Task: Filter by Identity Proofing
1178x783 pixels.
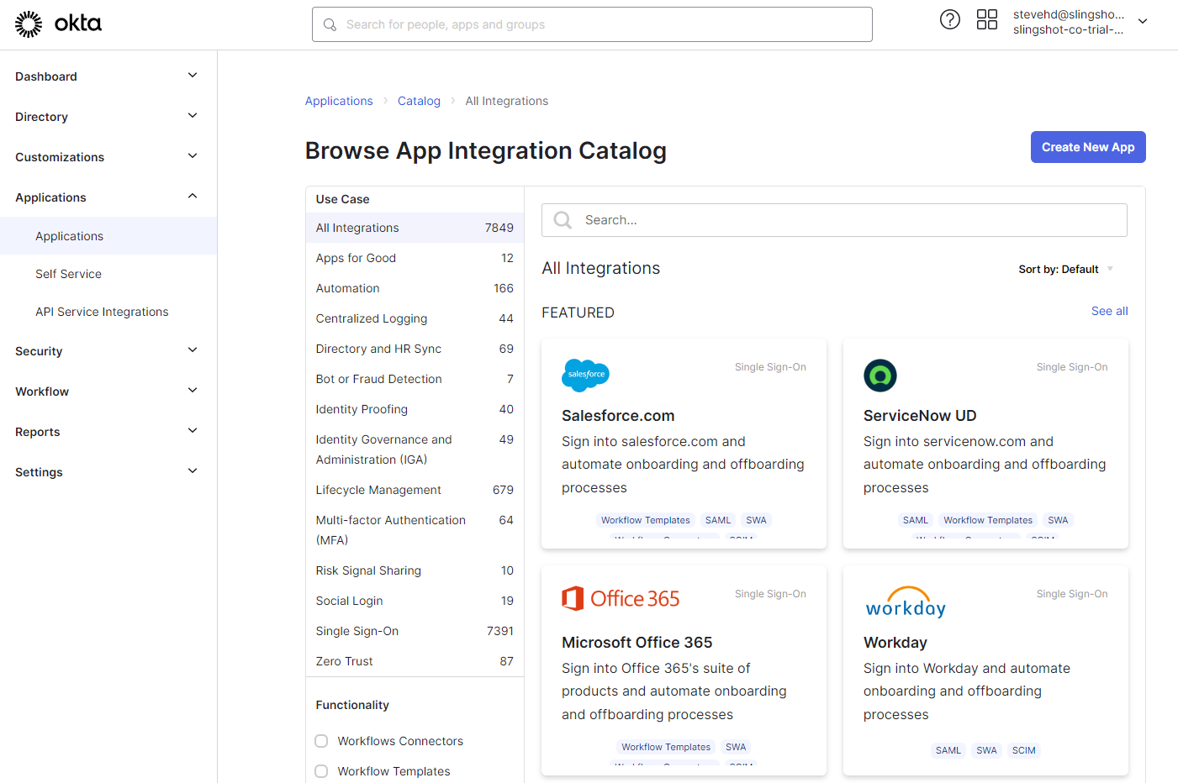Action: pos(415,409)
